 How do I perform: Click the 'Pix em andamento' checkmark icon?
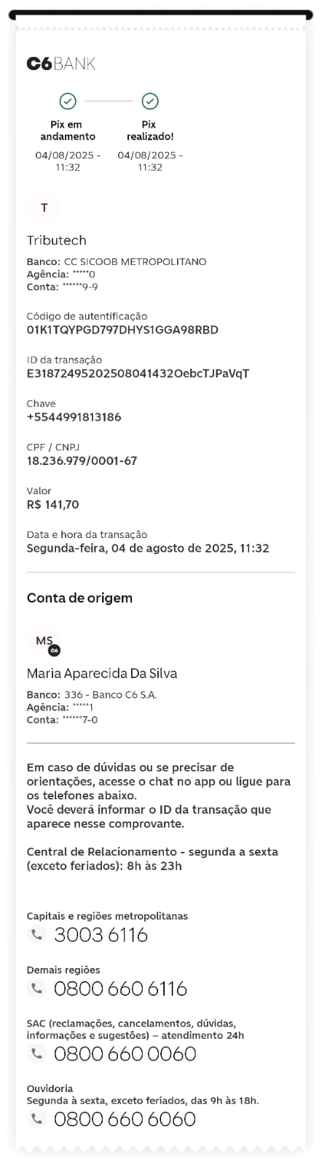coord(68,101)
